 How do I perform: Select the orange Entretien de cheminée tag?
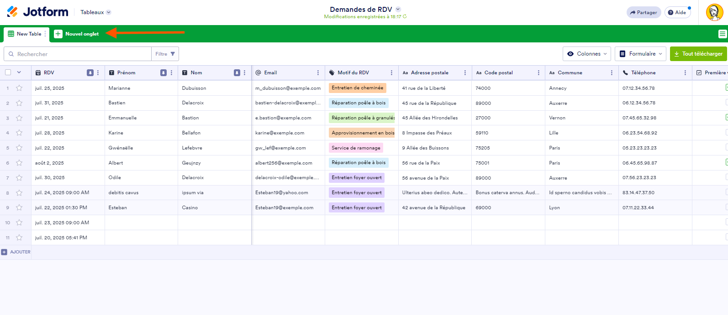point(357,88)
